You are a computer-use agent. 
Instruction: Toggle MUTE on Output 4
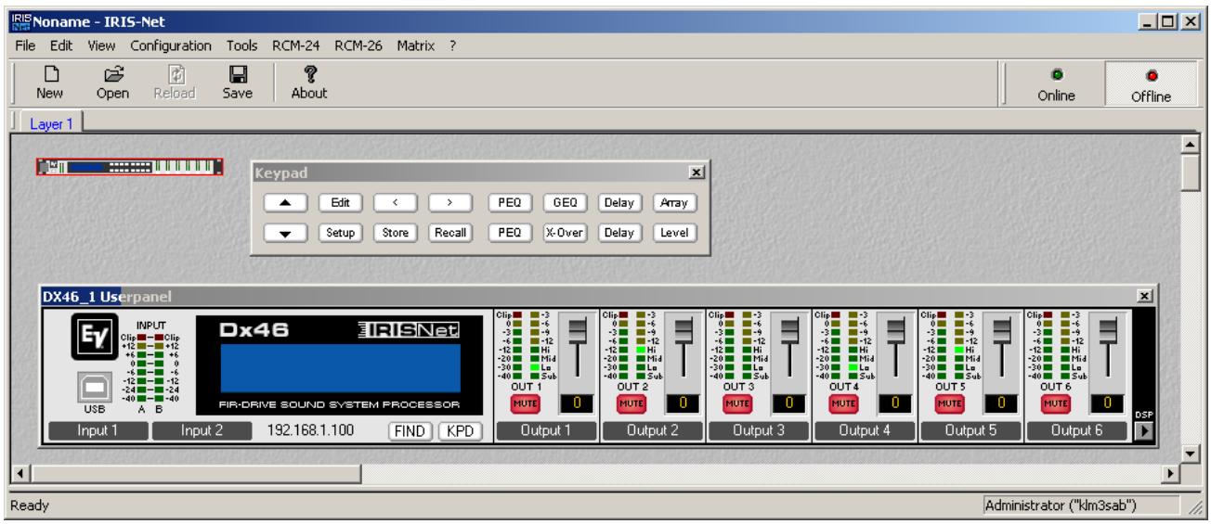(x=840, y=403)
